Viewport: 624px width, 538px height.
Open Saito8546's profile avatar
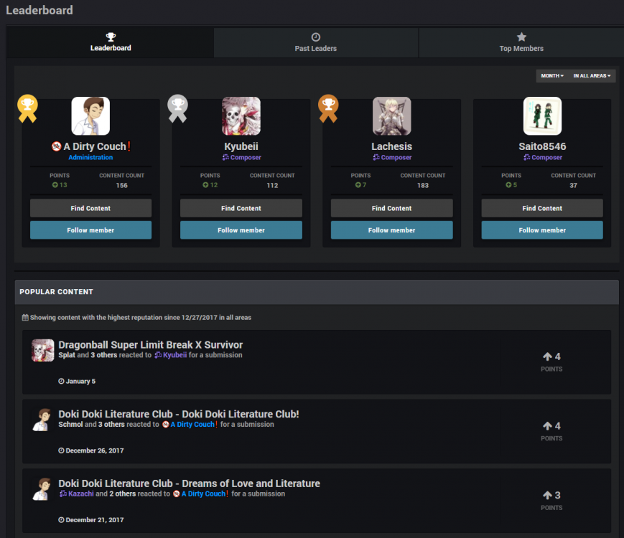click(542, 116)
